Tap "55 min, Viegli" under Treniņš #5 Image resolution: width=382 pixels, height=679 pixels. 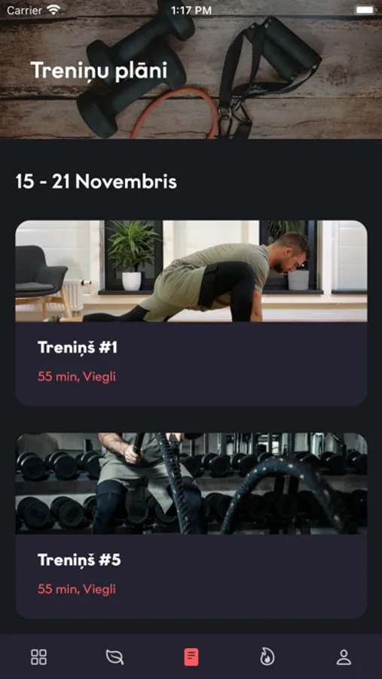(x=77, y=589)
